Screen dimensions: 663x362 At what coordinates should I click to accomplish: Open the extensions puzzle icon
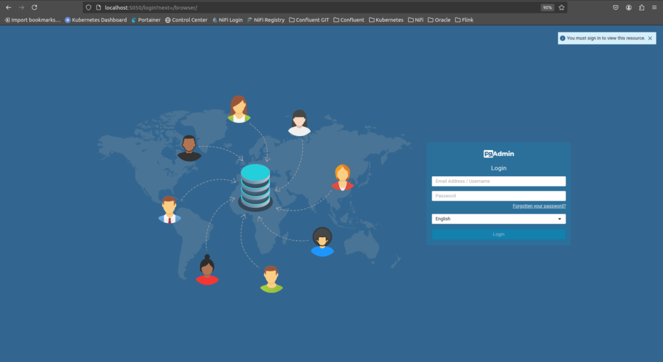tap(641, 7)
